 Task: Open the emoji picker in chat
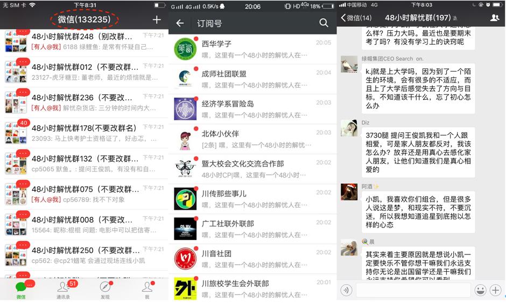pos(480,290)
